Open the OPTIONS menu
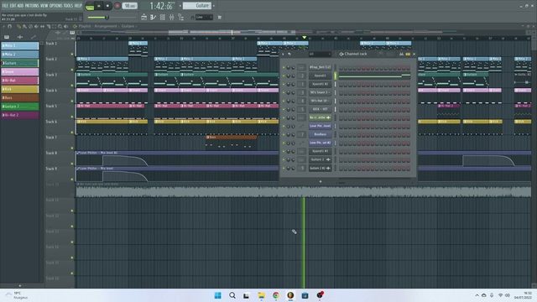 pos(56,6)
